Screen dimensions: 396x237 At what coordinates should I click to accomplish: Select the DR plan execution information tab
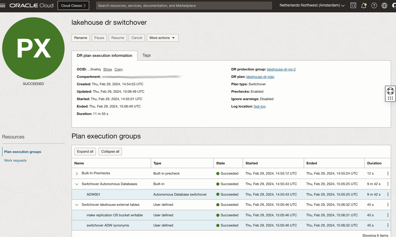105,55
